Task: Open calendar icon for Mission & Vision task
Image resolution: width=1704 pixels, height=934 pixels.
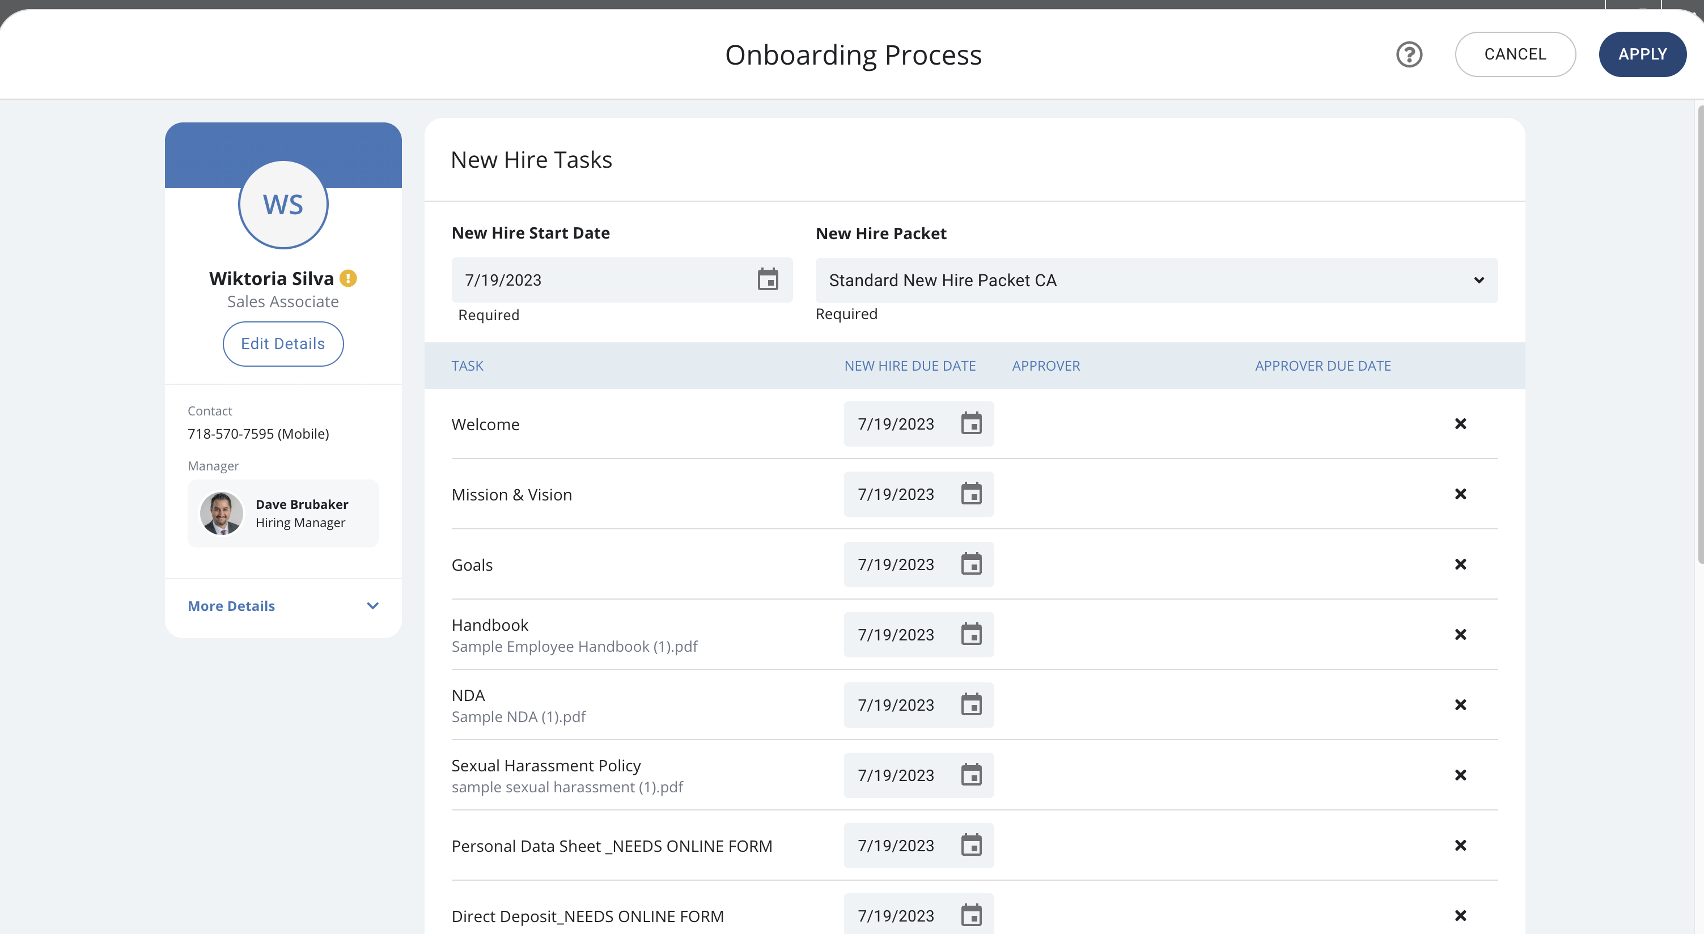Action: [971, 494]
